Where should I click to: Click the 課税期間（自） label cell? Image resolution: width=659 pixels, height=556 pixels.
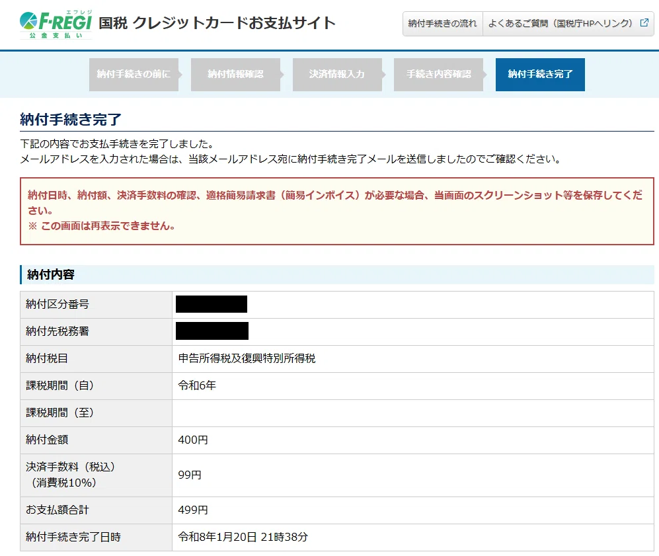[x=97, y=386]
